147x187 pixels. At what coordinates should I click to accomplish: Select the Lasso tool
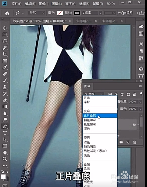tap(5, 41)
